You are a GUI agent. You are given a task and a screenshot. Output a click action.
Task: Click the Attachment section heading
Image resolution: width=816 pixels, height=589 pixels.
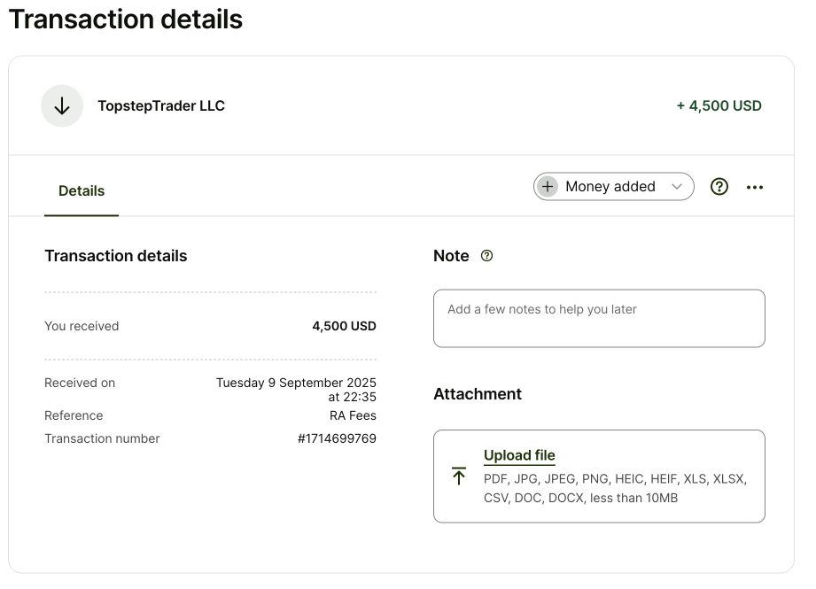pos(478,394)
